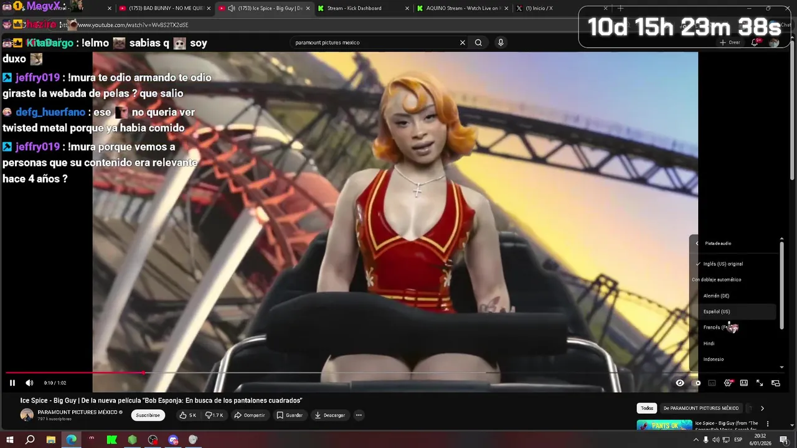Click the audio menu scroll-down arrow
This screenshot has height=448, width=797.
[781, 367]
